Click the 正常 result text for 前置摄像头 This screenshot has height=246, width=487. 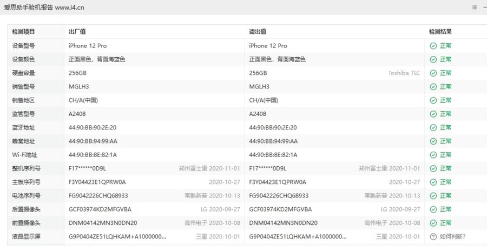(445, 223)
